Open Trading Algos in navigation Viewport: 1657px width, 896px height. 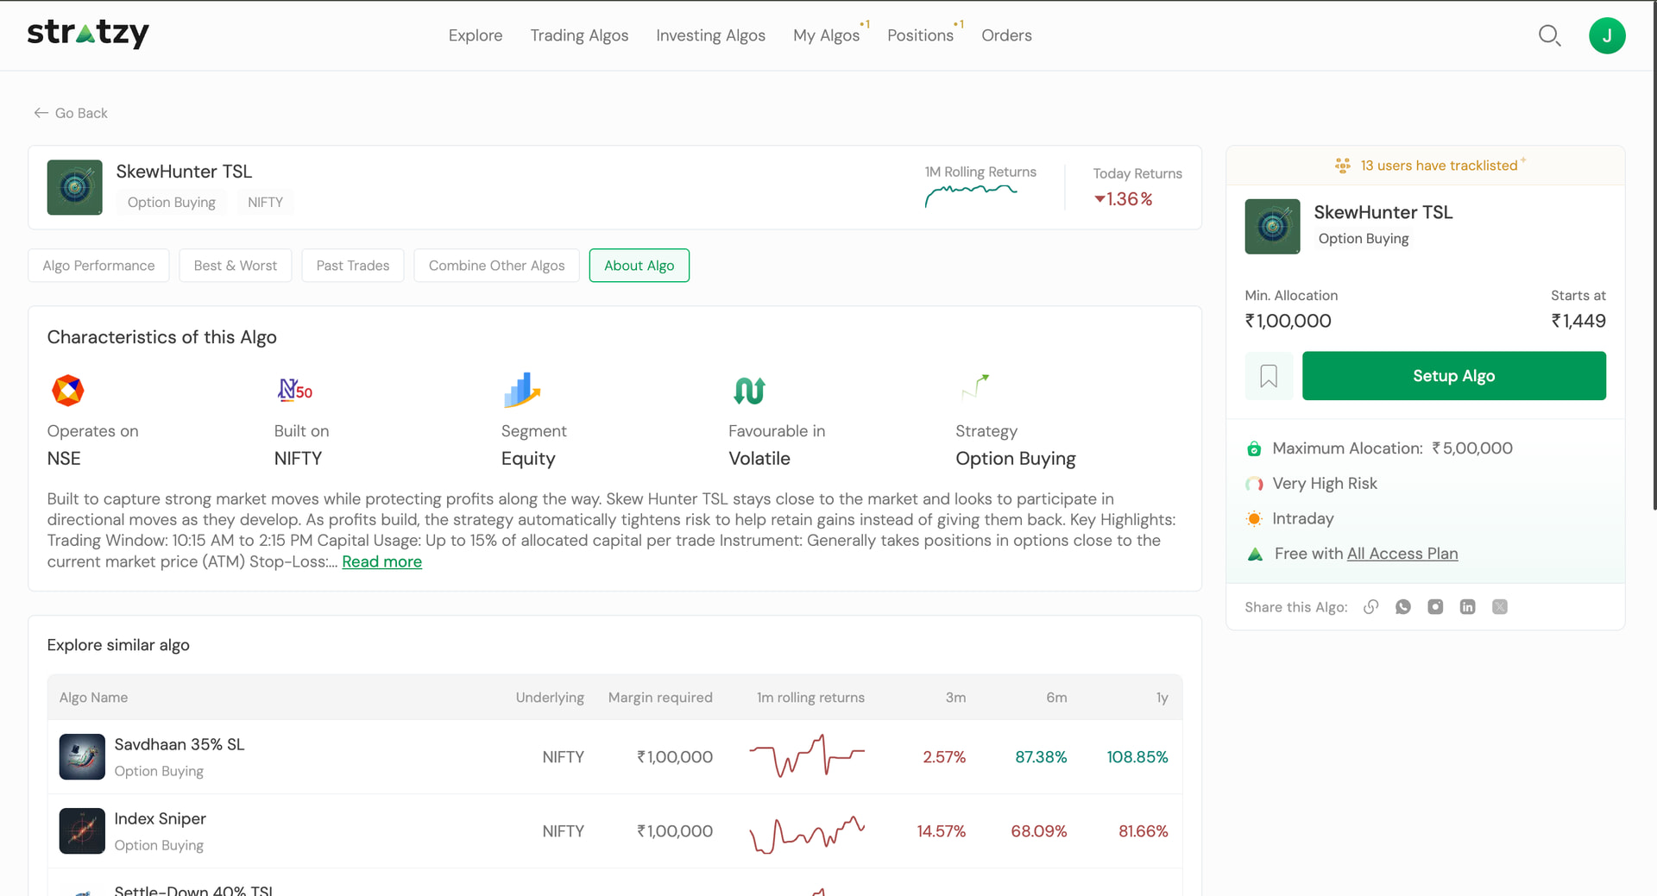579,35
